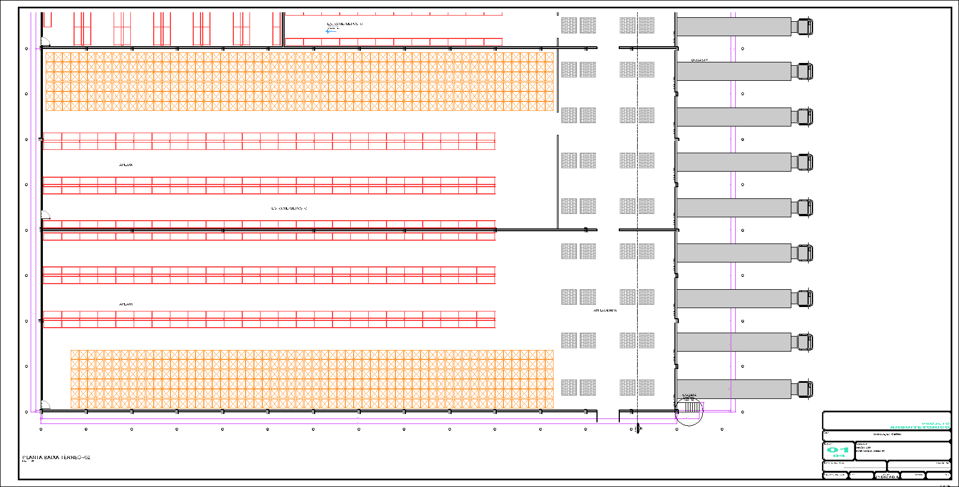Viewport: 959px width, 487px height.
Task: Click the door swing symbol at top-left
Action: (x=45, y=42)
